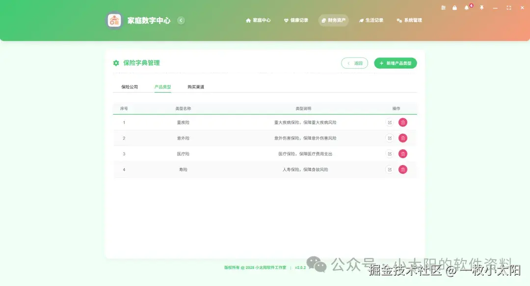The width and height of the screenshot is (530, 286).
Task: Delete the 医疗险 record with its red icon
Action: [x=402, y=153]
